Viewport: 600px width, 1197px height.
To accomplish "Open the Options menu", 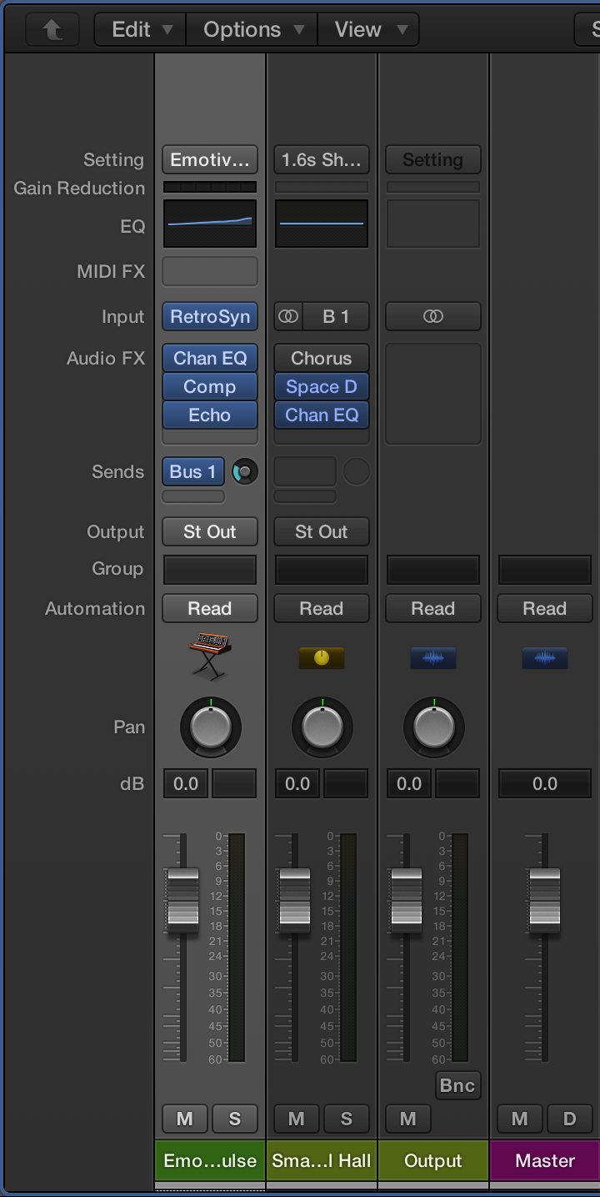I will 252,29.
